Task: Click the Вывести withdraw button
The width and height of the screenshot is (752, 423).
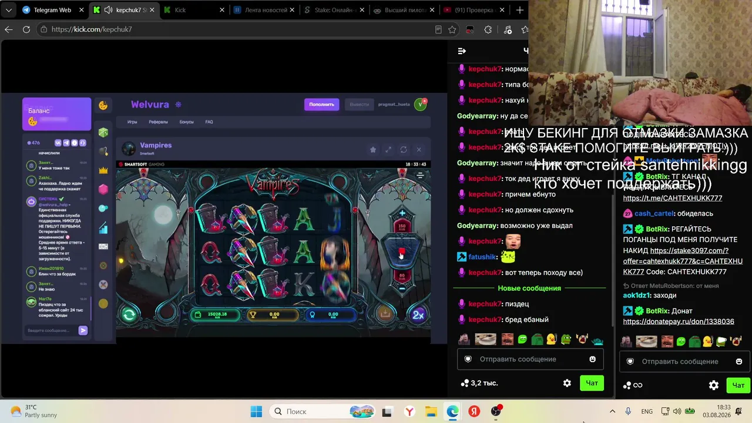Action: point(359,105)
